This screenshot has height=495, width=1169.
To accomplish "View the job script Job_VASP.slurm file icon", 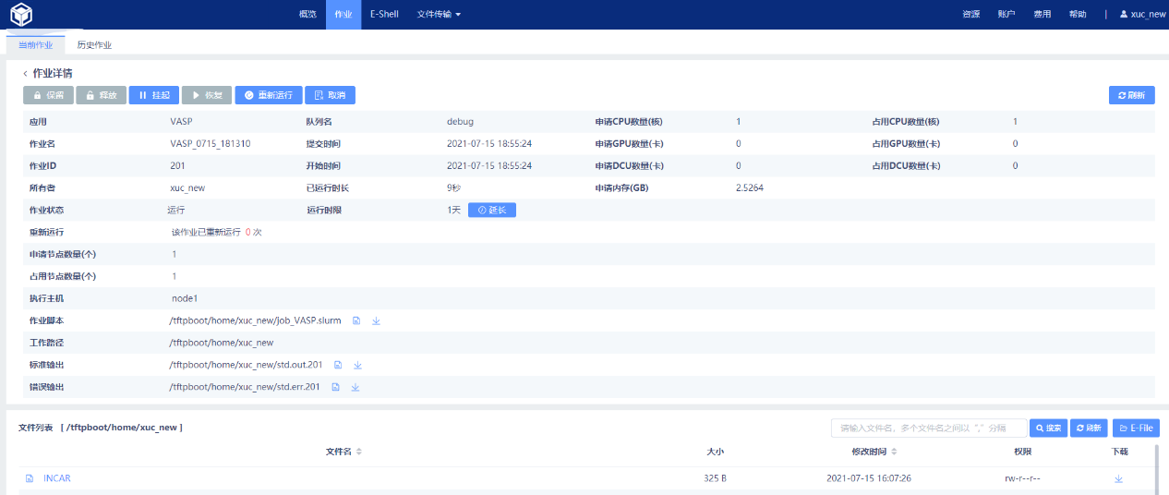I will [x=356, y=321].
